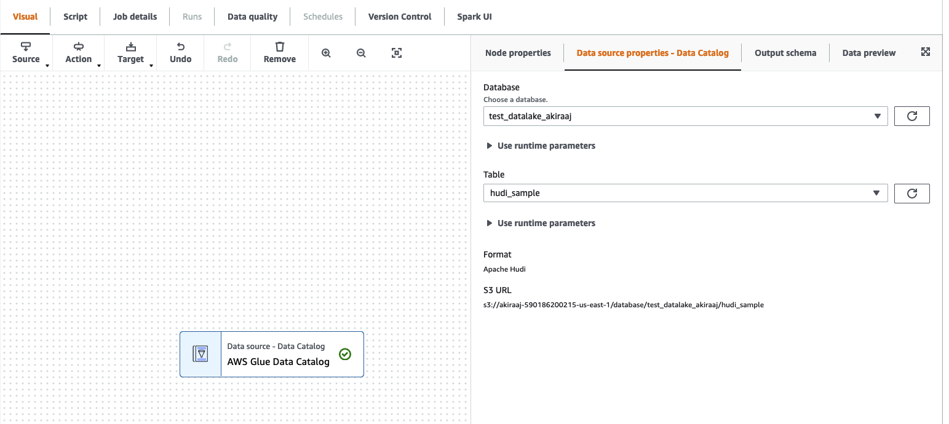Click the zoom out magnifier icon
Viewport: 949px width, 424px height.
point(361,53)
